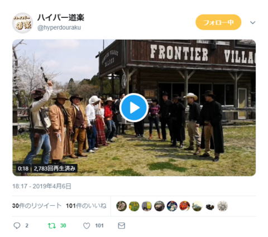This screenshot has height=237, width=268.
Task: Click the 2,783回再生済み view count label
Action: pyautogui.click(x=55, y=168)
